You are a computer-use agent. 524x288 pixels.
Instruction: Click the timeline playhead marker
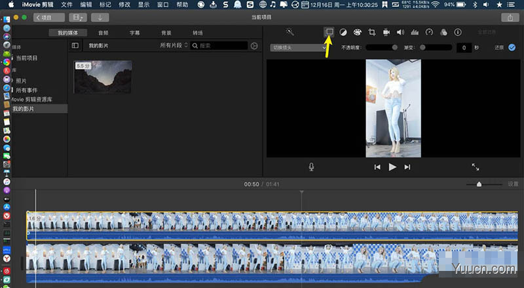pyautogui.click(x=301, y=192)
